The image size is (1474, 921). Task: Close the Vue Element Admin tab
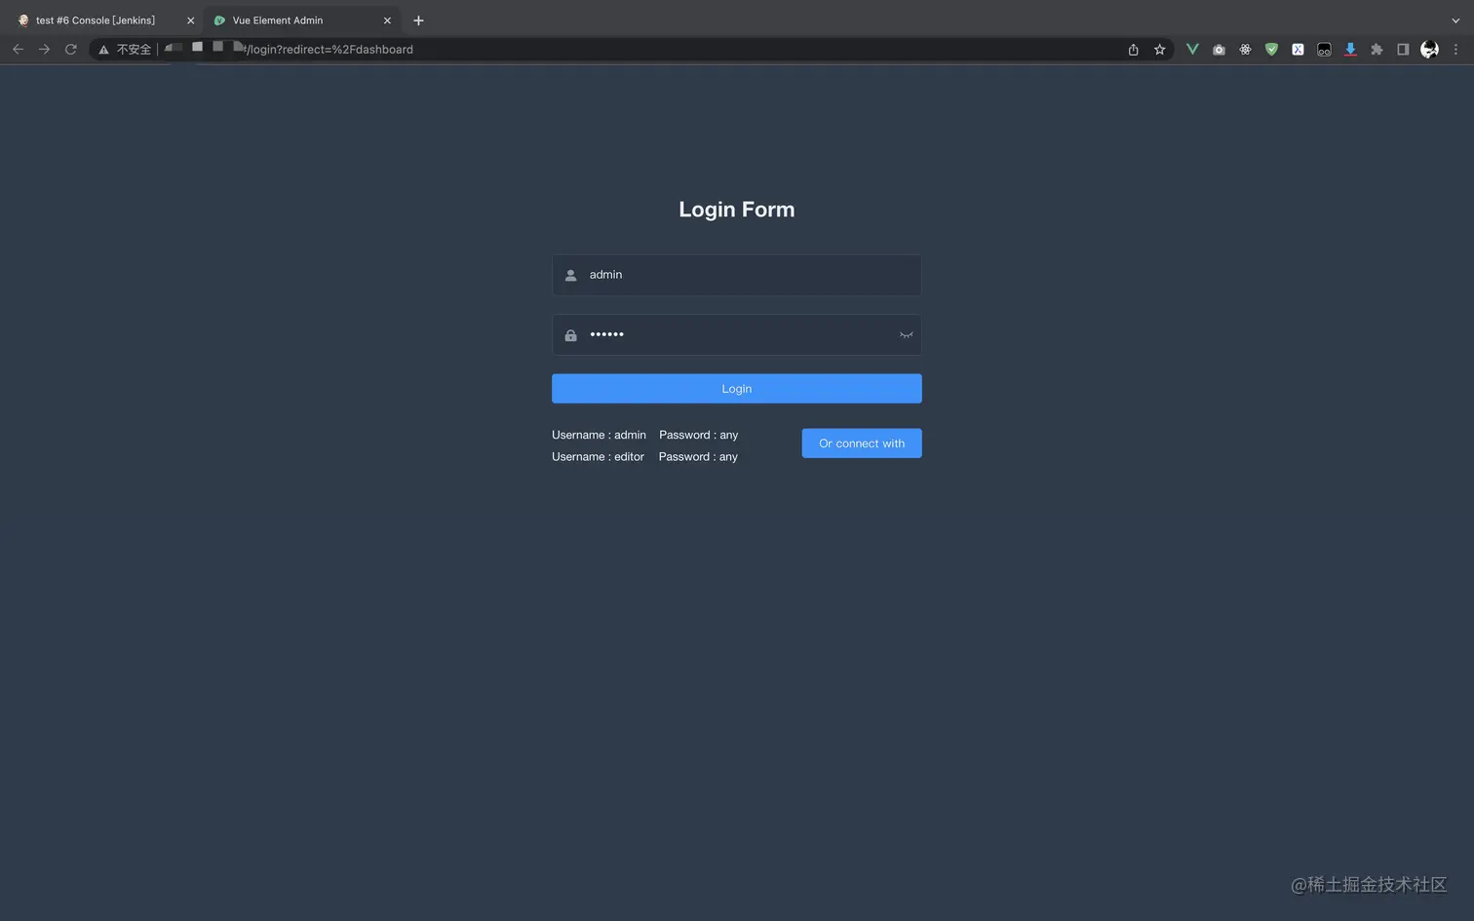(387, 20)
